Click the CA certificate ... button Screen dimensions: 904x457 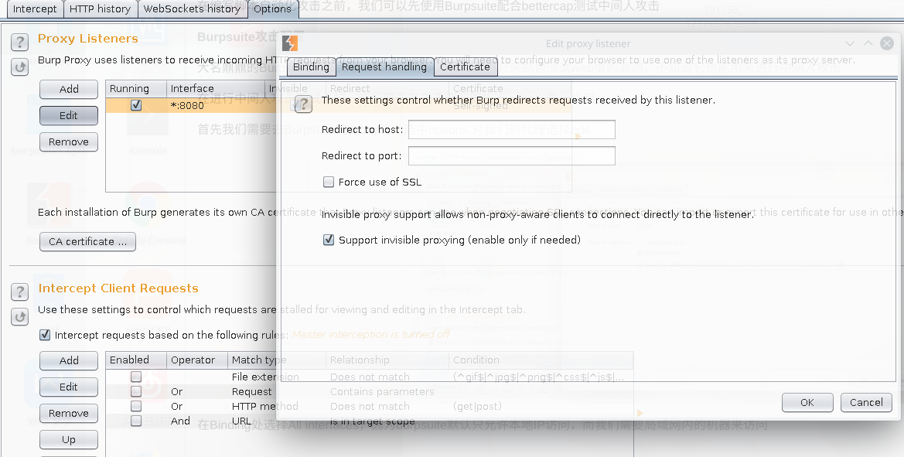coord(87,241)
